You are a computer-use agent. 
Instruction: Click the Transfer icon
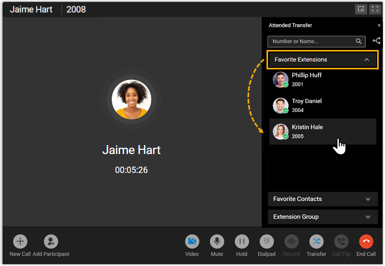(316, 241)
